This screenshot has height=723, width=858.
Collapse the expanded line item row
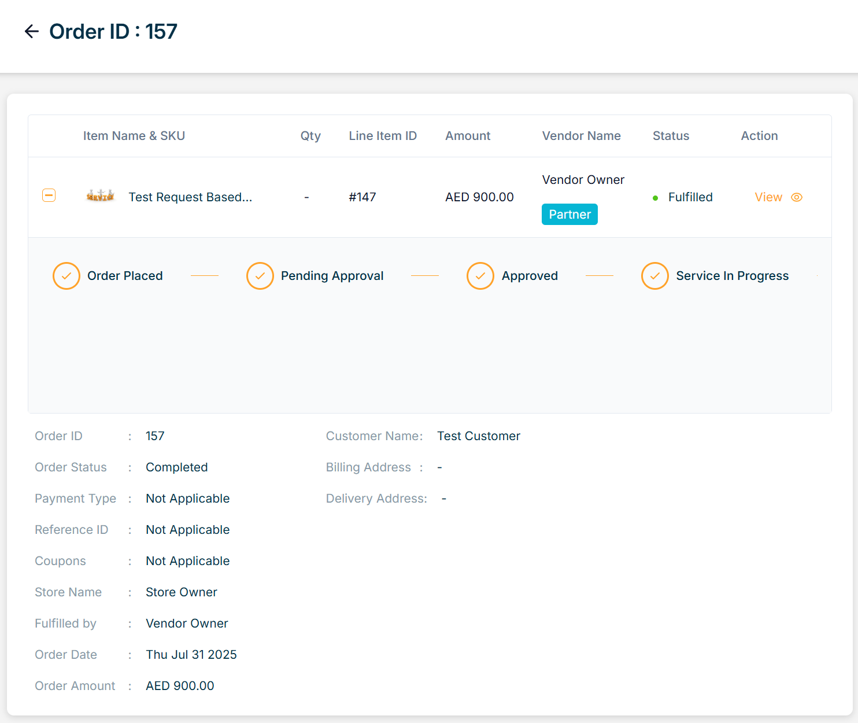pyautogui.click(x=49, y=195)
